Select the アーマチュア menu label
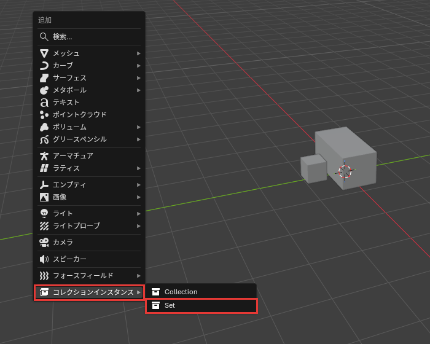 click(73, 156)
